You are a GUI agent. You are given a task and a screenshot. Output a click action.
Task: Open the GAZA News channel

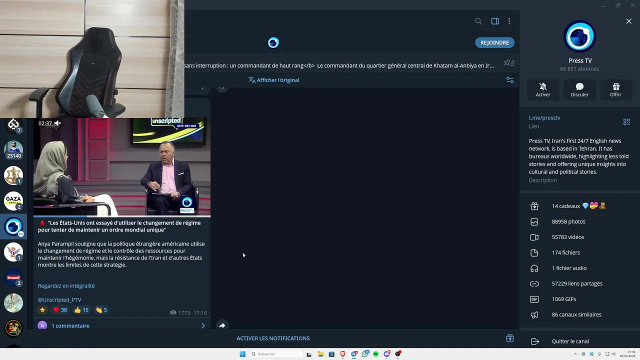coord(13,201)
